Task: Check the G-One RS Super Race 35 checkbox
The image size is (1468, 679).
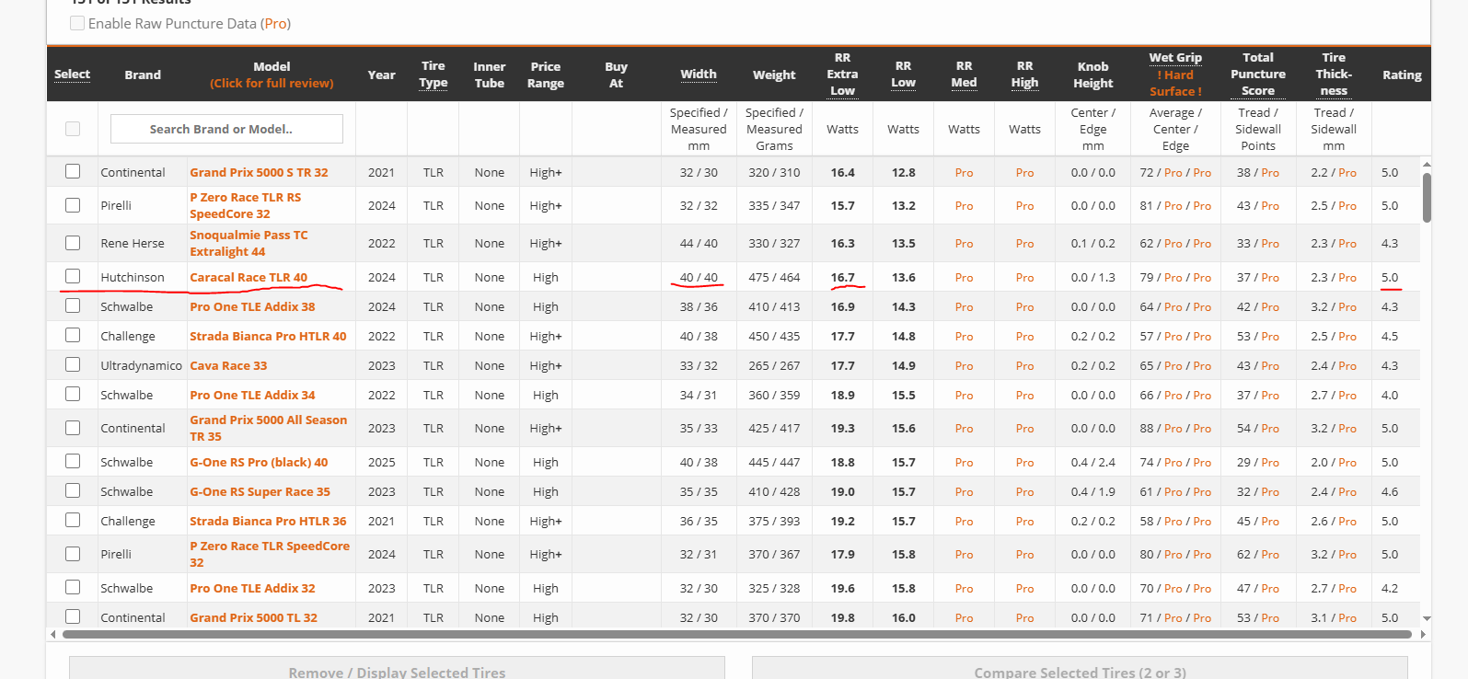Action: click(73, 490)
